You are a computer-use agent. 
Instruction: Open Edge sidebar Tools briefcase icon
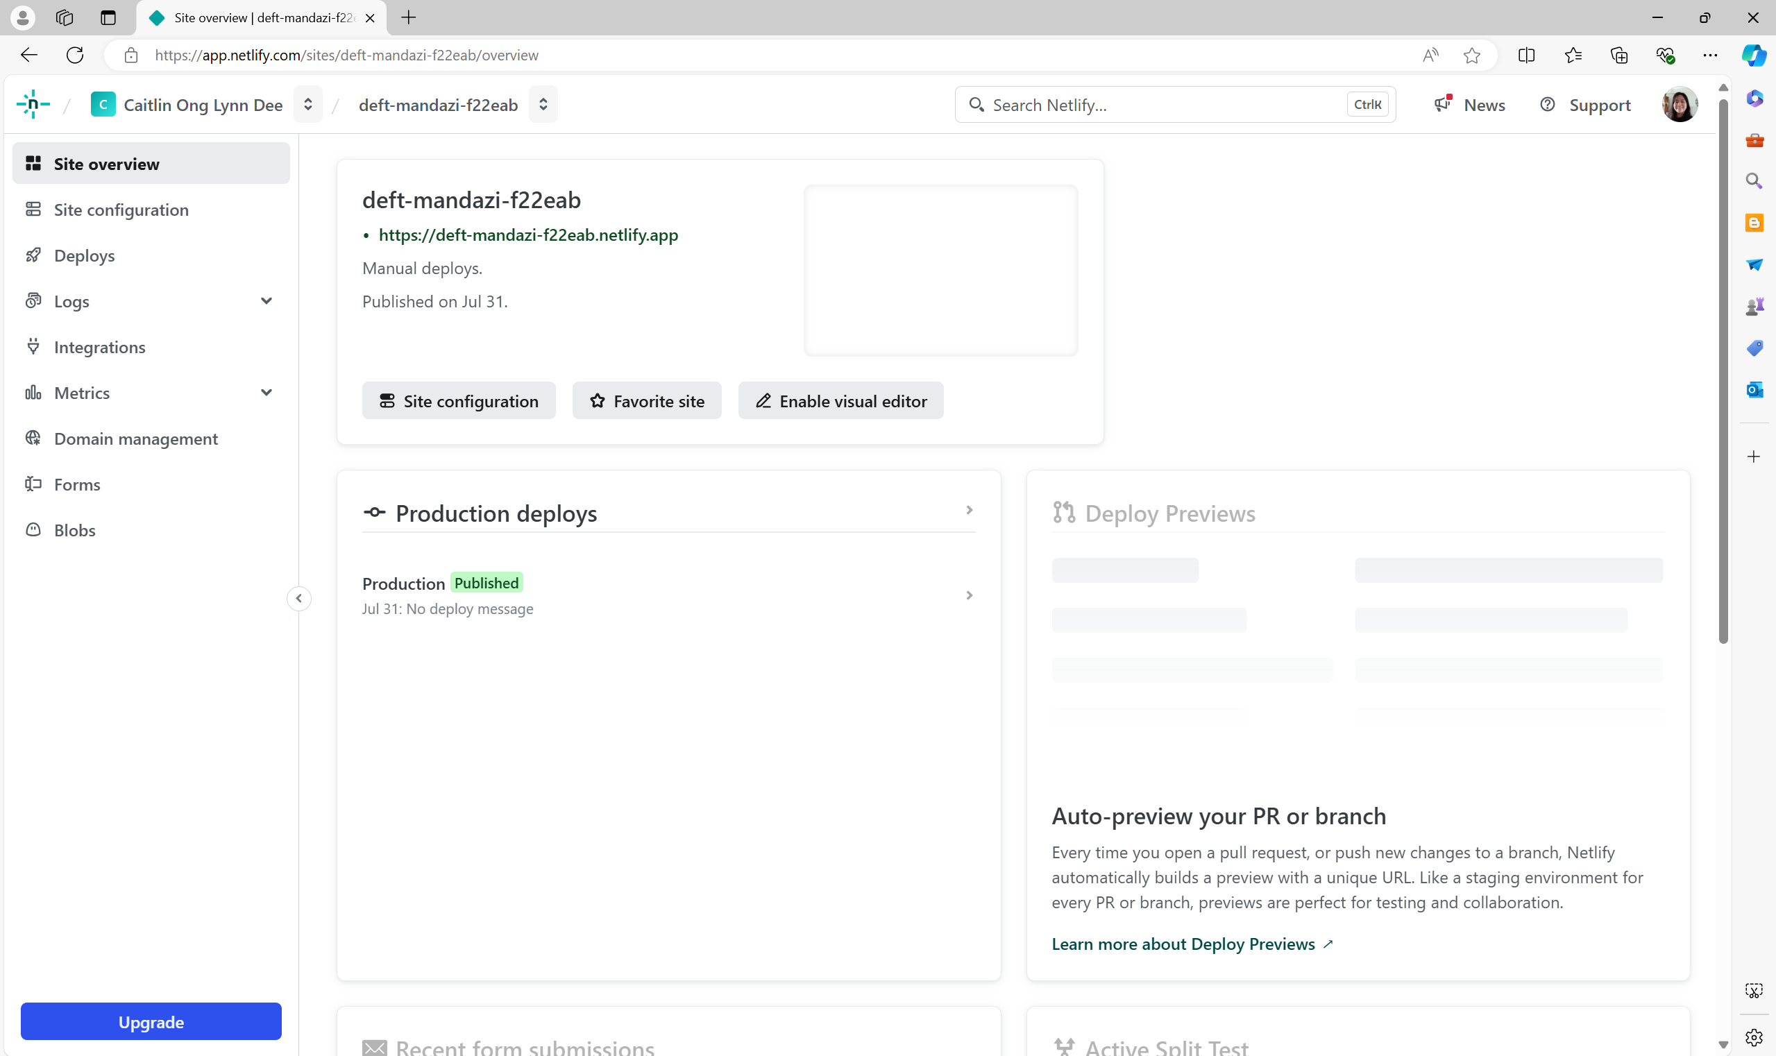1754,139
